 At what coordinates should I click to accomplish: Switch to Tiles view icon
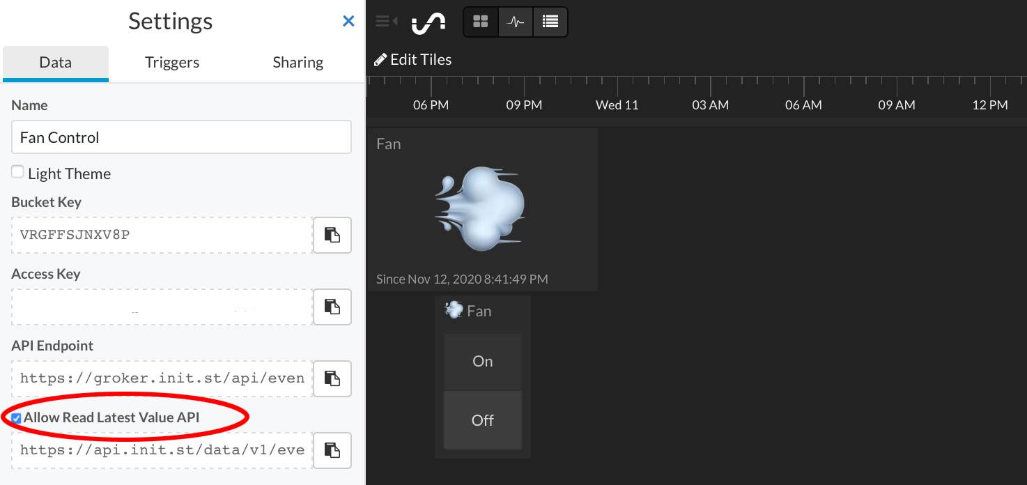[481, 22]
